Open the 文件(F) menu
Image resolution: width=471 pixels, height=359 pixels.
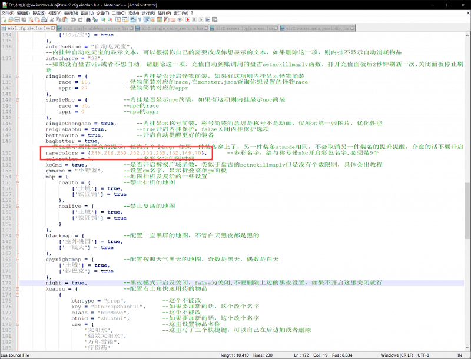point(8,12)
